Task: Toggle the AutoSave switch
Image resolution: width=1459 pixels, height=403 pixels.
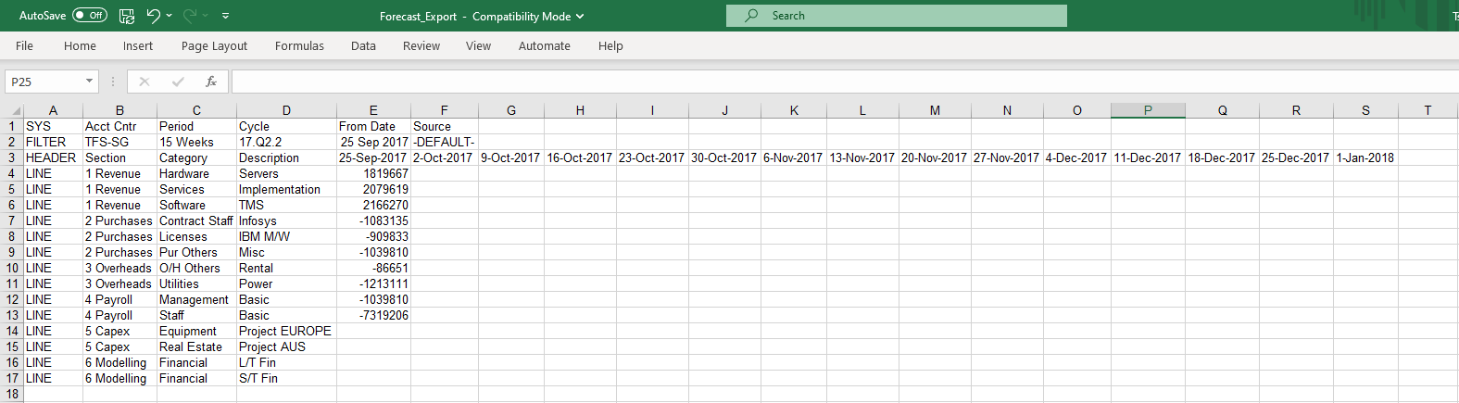Action: click(90, 16)
